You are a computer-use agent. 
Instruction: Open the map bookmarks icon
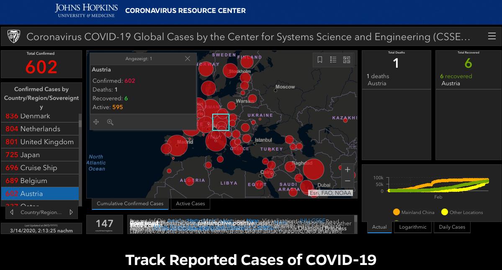coord(320,60)
